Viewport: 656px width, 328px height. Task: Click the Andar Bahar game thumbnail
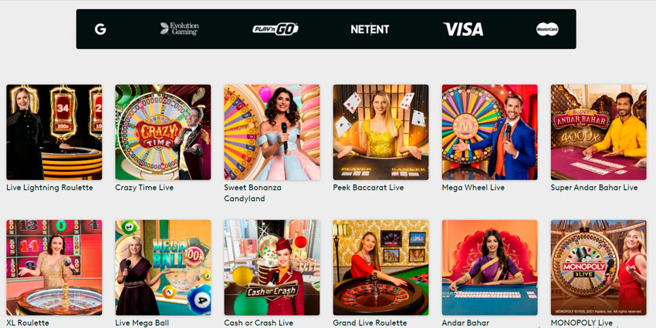pyautogui.click(x=489, y=267)
